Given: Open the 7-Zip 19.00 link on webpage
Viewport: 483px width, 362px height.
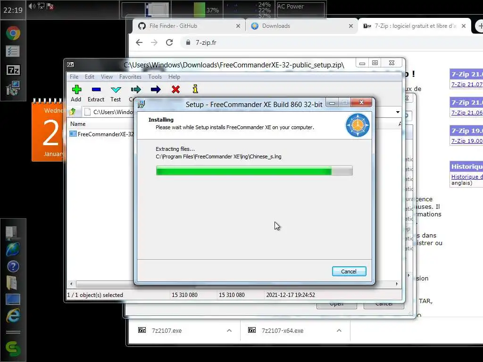Looking at the screenshot, I should (x=466, y=141).
